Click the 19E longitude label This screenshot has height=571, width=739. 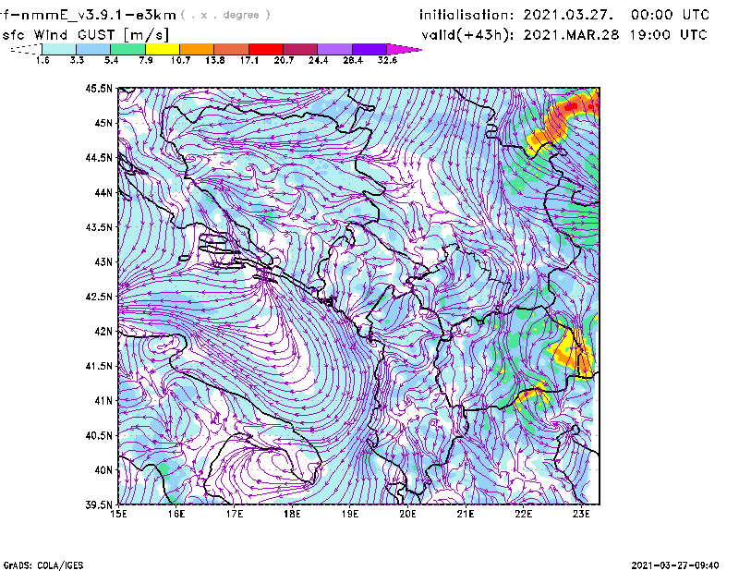coord(350,514)
